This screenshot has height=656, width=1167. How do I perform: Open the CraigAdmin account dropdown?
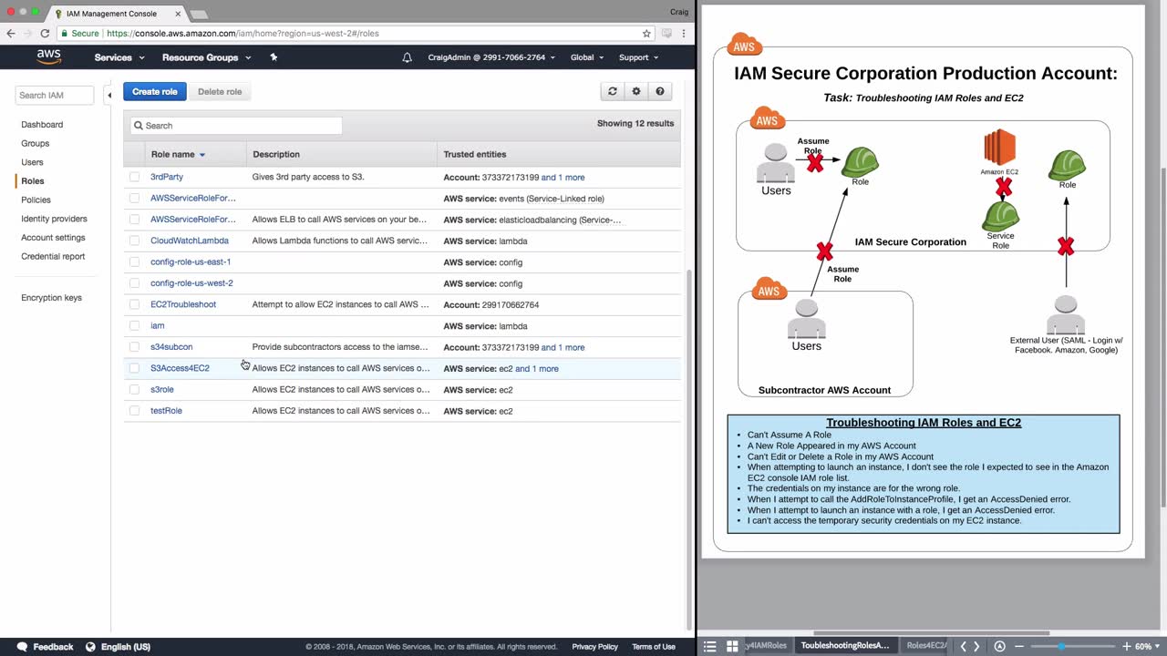[492, 57]
